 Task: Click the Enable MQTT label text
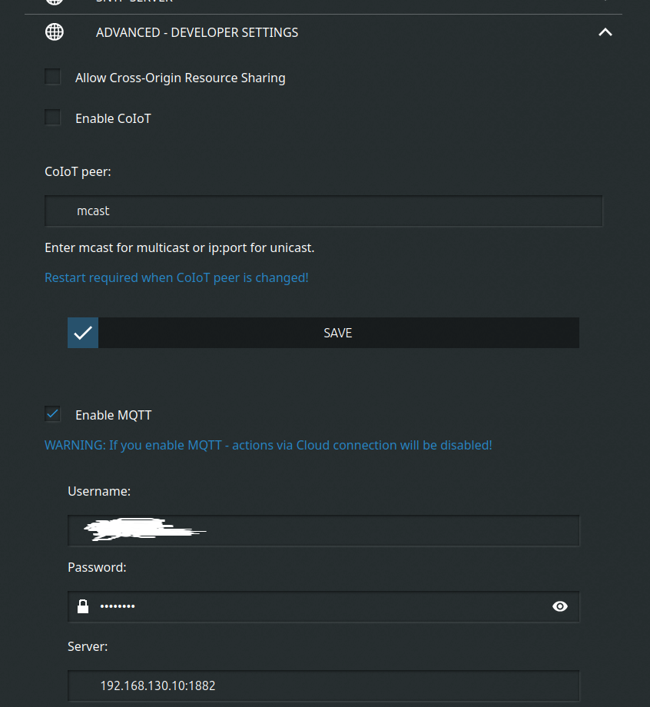(113, 415)
